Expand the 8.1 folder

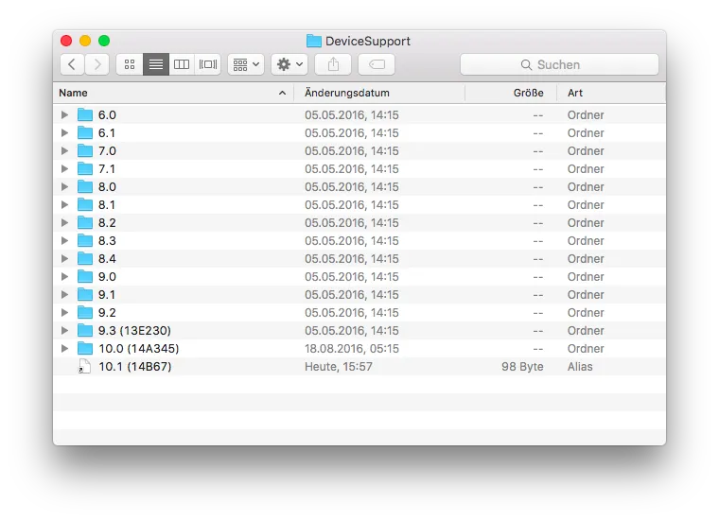pos(64,204)
